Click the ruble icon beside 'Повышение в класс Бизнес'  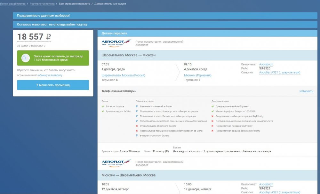coord(137,116)
